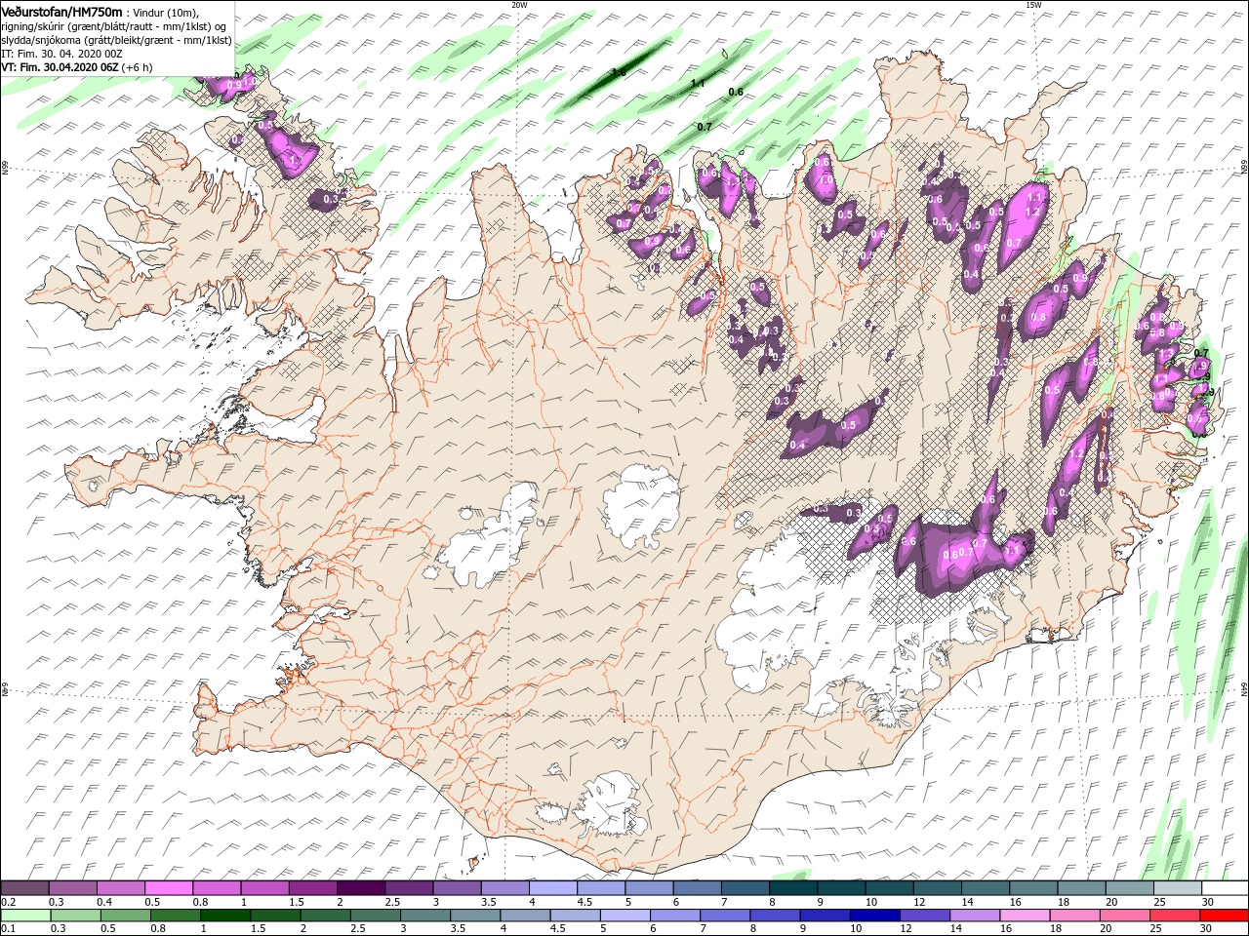Click the black 0.7 value on the east coast
This screenshot has height=936, width=1249.
[1201, 353]
